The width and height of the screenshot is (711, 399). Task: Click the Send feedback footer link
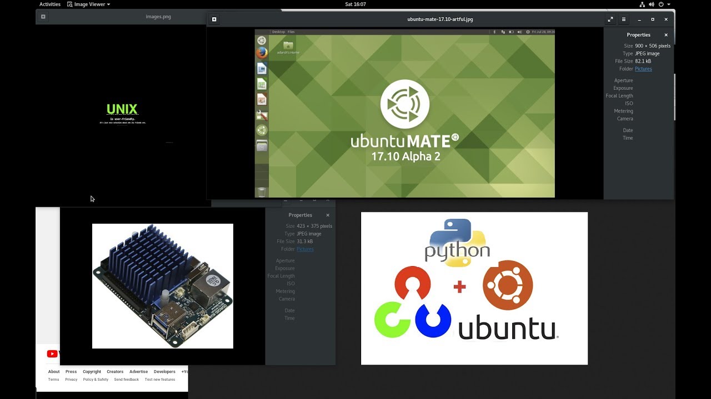127,380
